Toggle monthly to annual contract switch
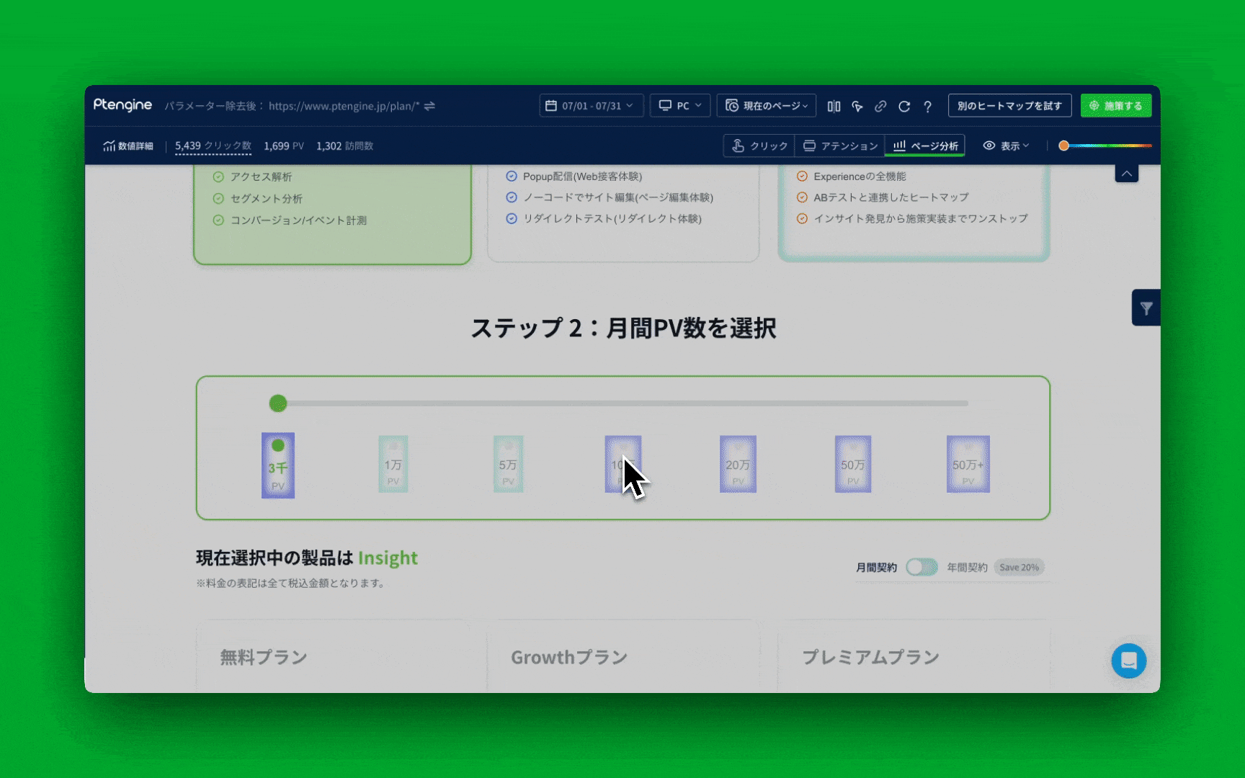Image resolution: width=1245 pixels, height=778 pixels. click(x=922, y=567)
